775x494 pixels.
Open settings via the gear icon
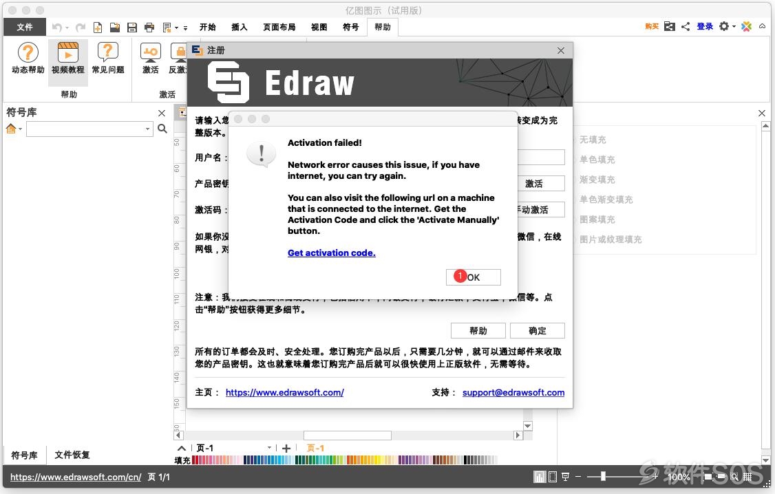[724, 26]
